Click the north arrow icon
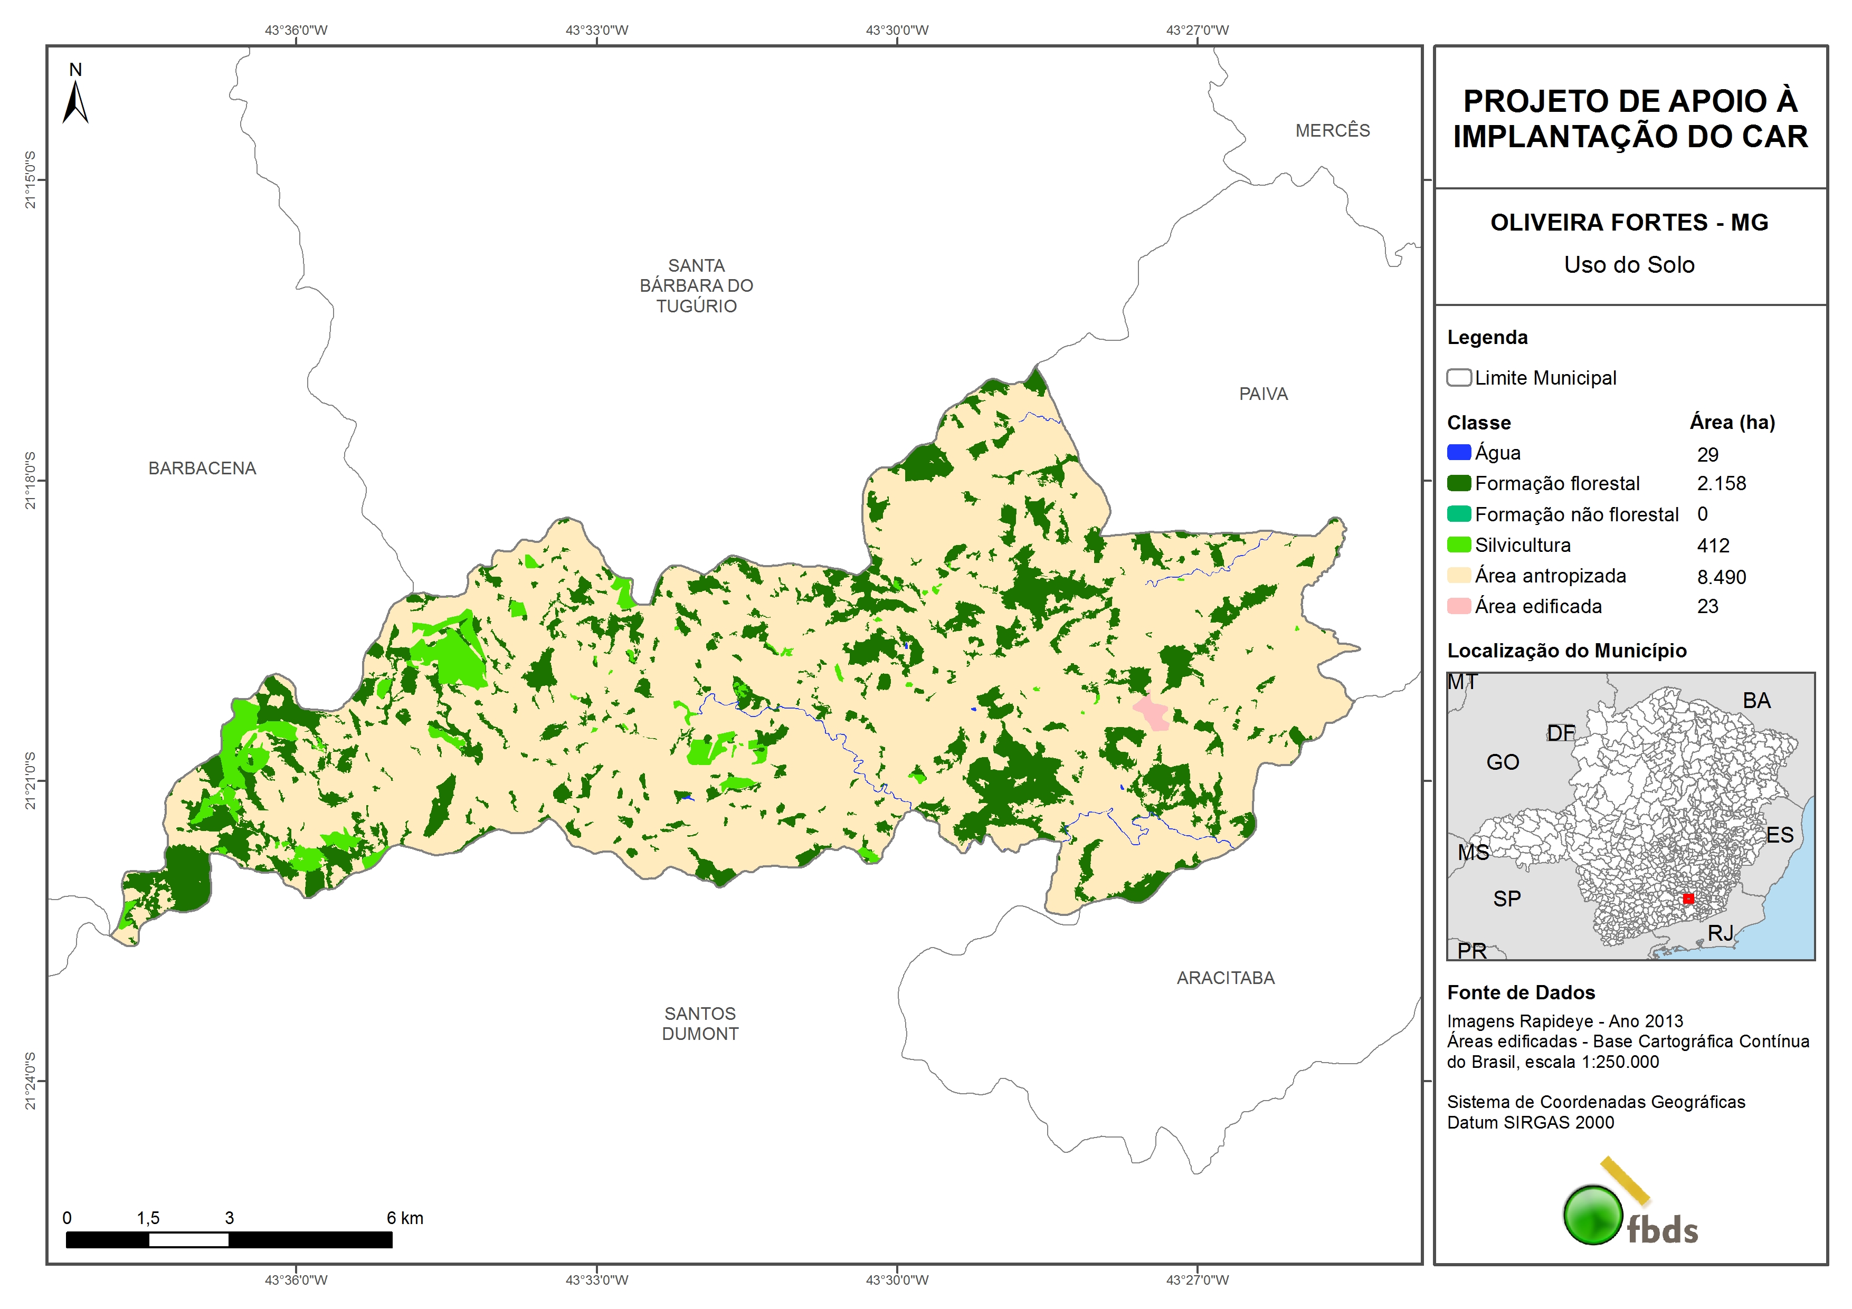The image size is (1852, 1309). click(75, 102)
